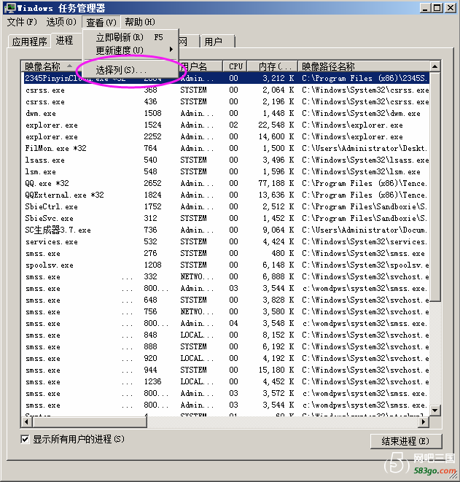Click the 77,188 K memory value

click(x=276, y=184)
